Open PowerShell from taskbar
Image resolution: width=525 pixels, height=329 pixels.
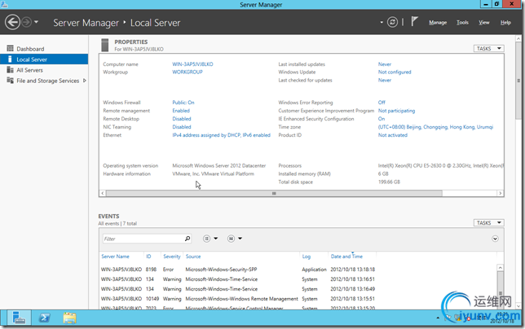[44, 318]
